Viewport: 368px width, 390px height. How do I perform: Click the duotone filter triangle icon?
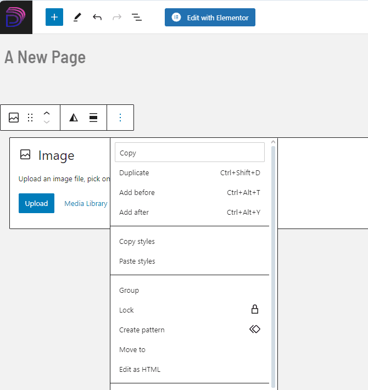click(x=74, y=118)
